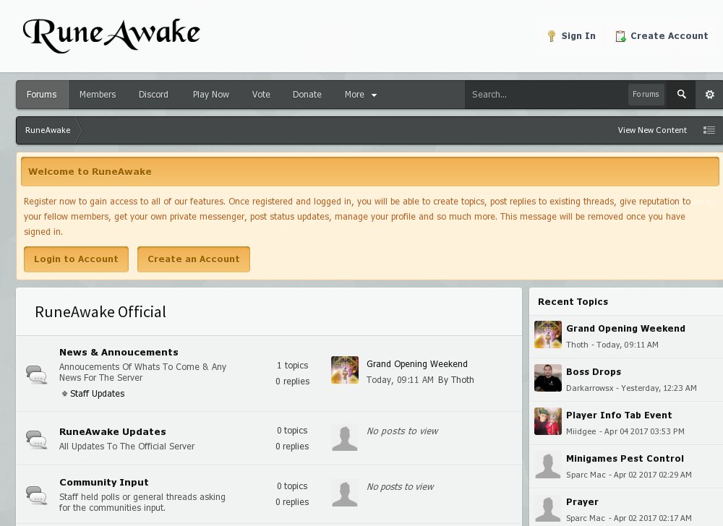723x526 pixels.
Task: Click the list icon beside View New Content
Action: coord(709,130)
